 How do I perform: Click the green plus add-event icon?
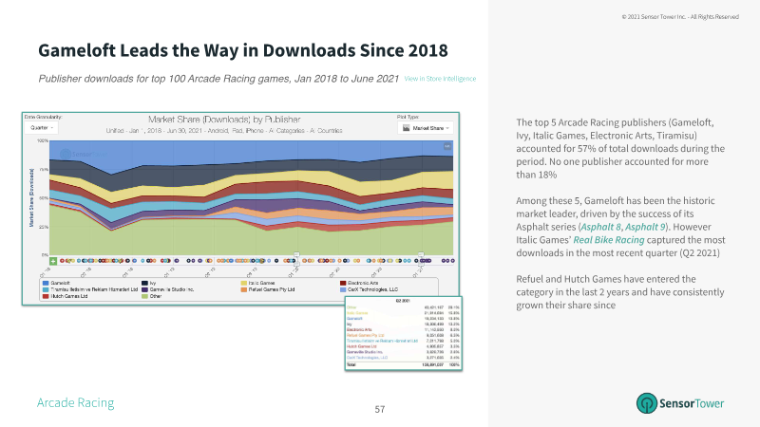pyautogui.click(x=53, y=261)
